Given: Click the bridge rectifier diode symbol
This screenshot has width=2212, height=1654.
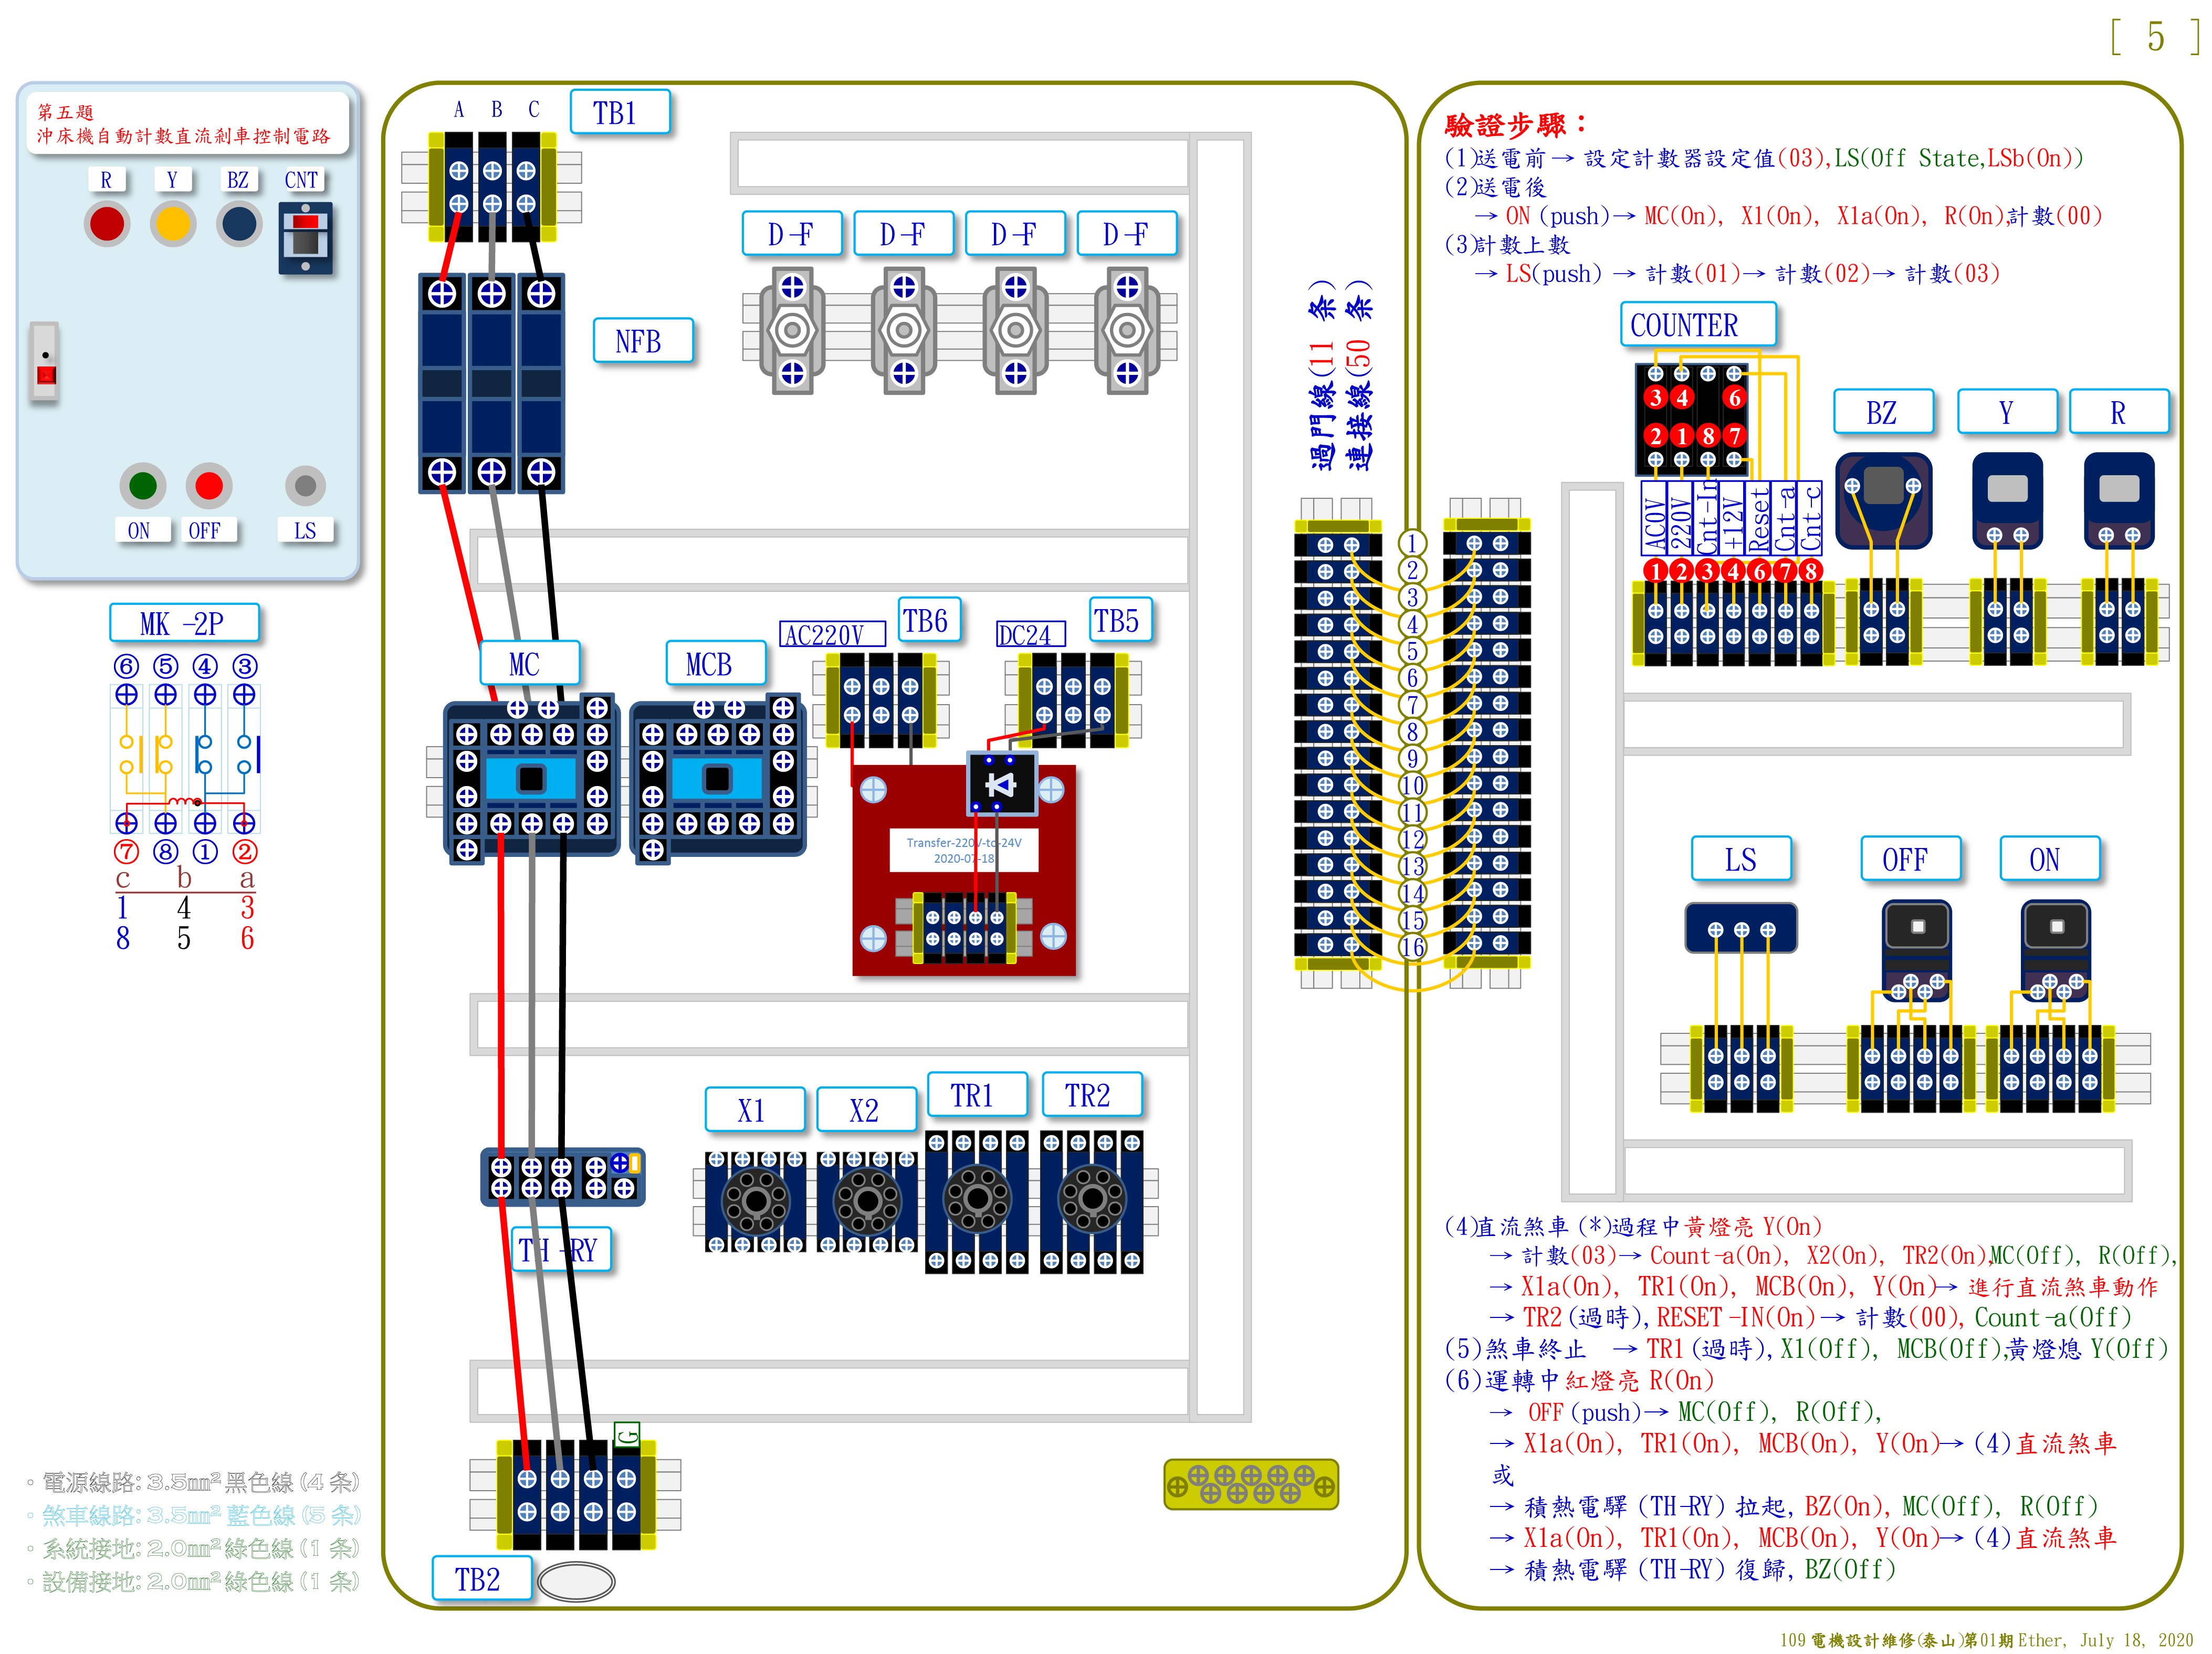Looking at the screenshot, I should tap(1001, 784).
